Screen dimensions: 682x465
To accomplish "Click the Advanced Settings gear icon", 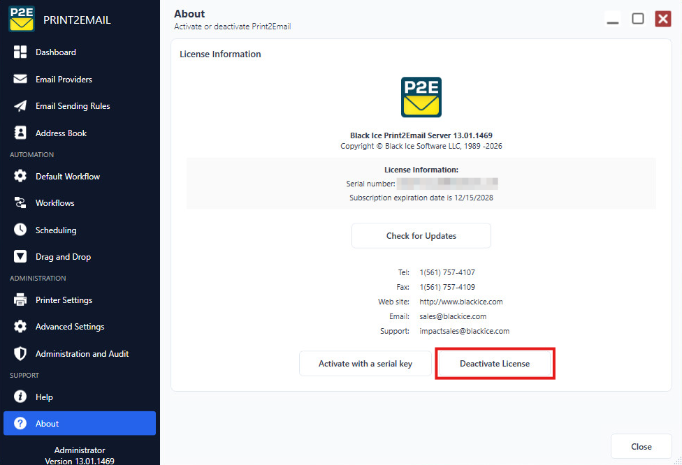I will pos(20,326).
